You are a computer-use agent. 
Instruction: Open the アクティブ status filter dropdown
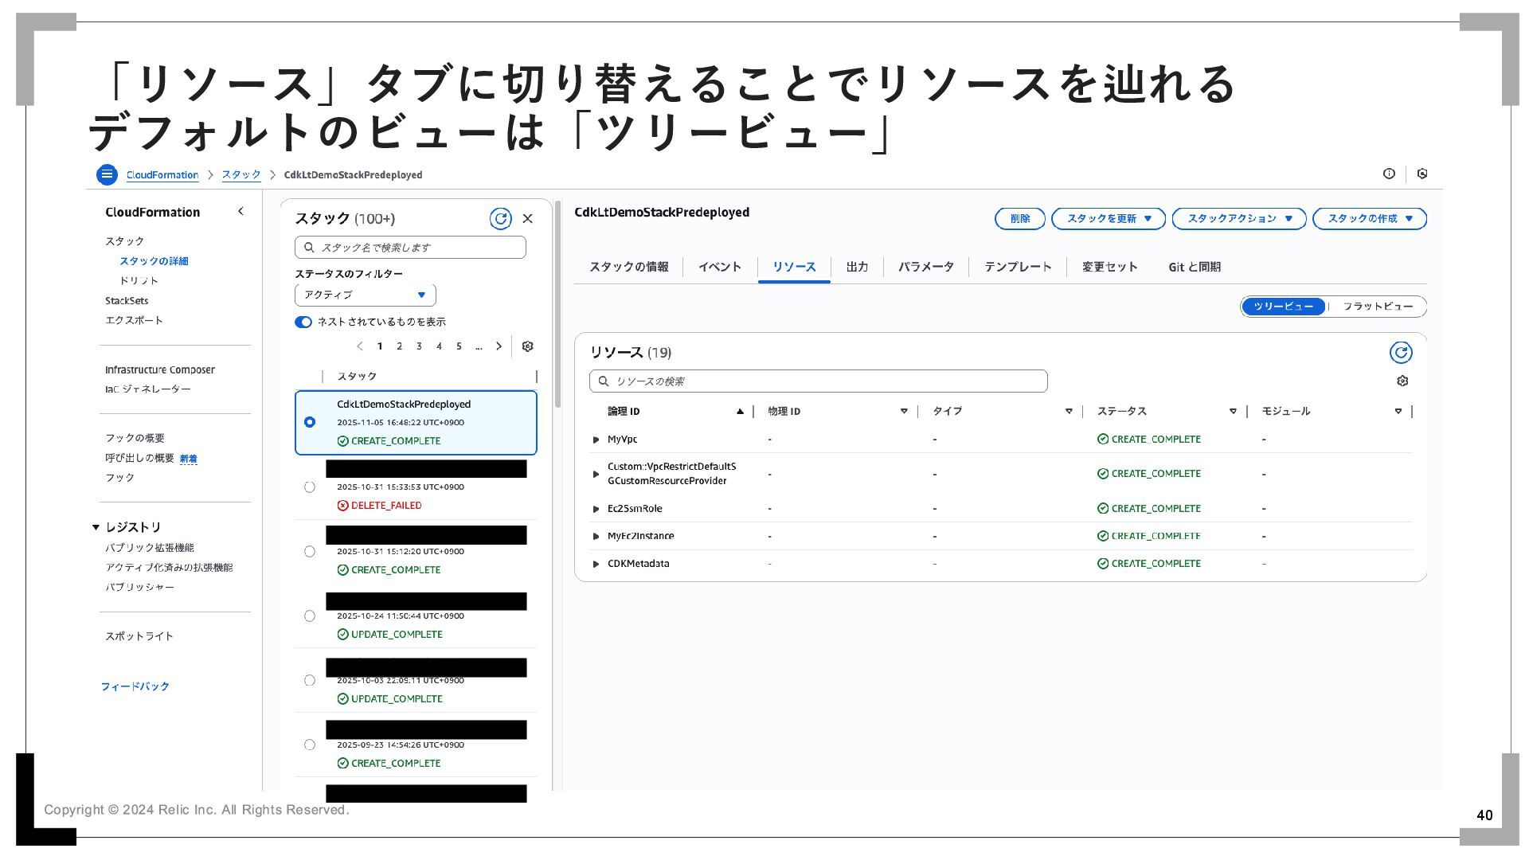[x=365, y=295]
